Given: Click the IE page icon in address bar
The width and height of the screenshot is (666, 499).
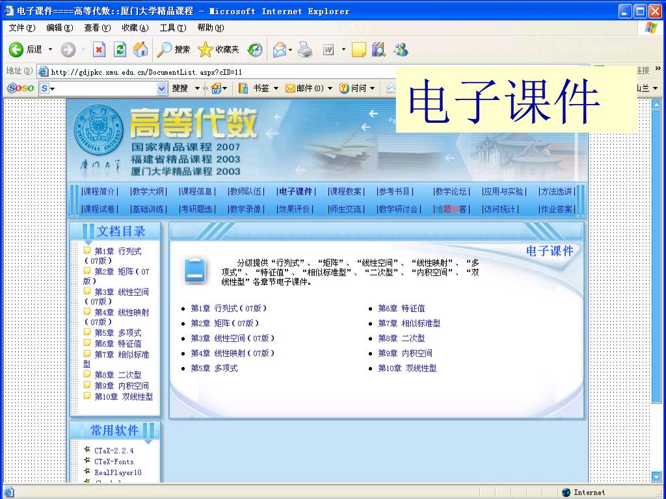Looking at the screenshot, I should coord(44,71).
